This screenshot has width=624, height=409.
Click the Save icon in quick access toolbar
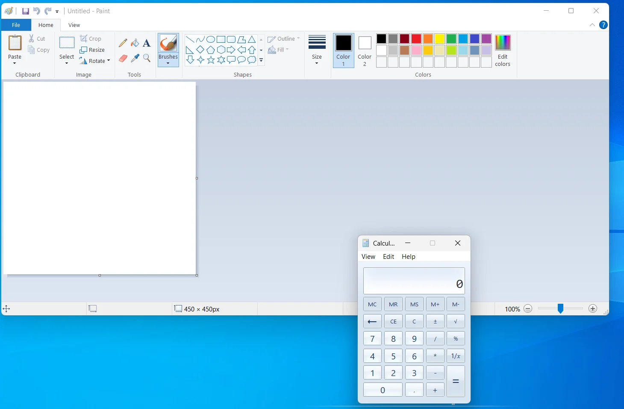(26, 11)
